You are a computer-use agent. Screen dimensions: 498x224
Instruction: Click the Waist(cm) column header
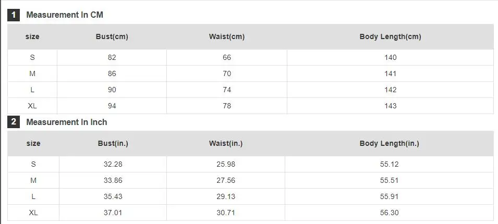coord(227,36)
